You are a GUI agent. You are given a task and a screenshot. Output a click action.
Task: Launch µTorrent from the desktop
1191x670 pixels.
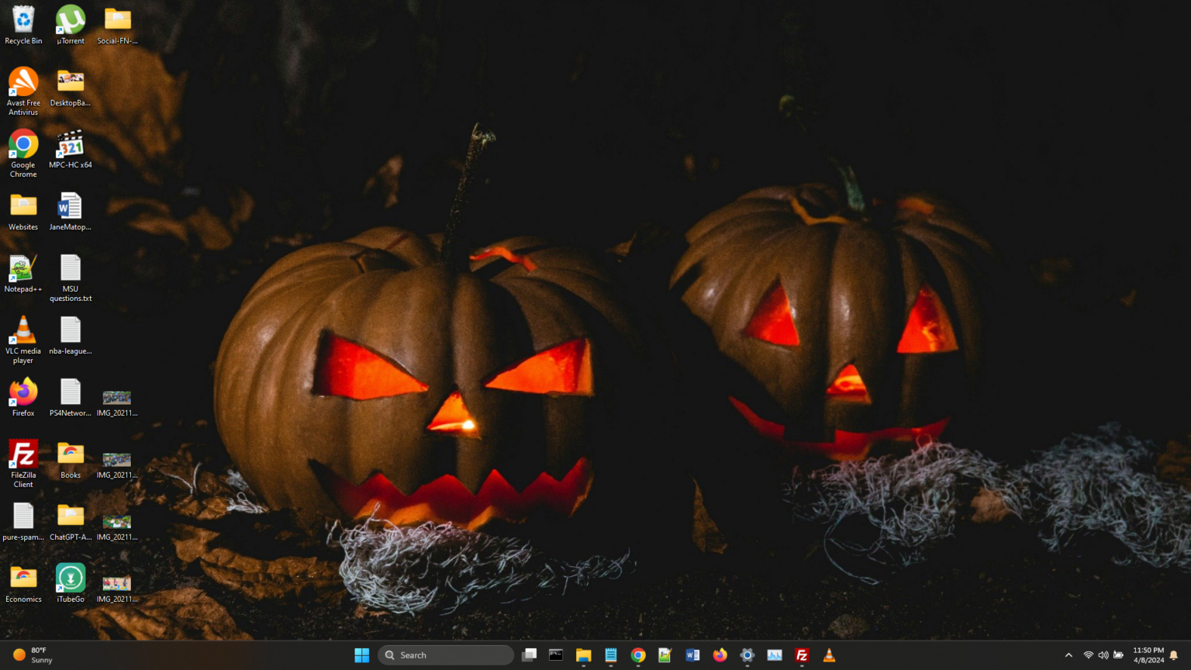click(70, 19)
